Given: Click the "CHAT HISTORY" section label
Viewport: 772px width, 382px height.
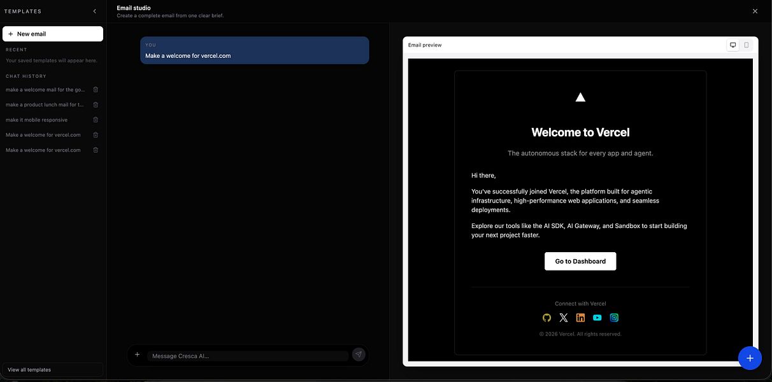Looking at the screenshot, I should (26, 76).
